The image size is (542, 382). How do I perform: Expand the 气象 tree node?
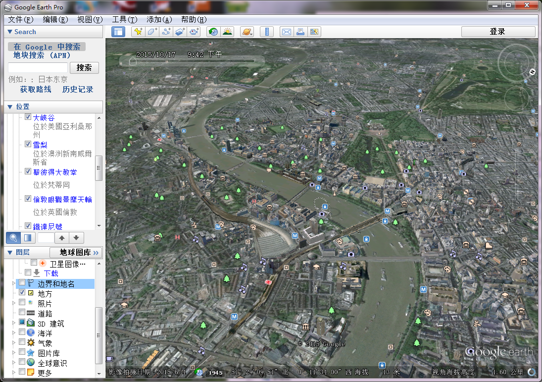point(14,343)
